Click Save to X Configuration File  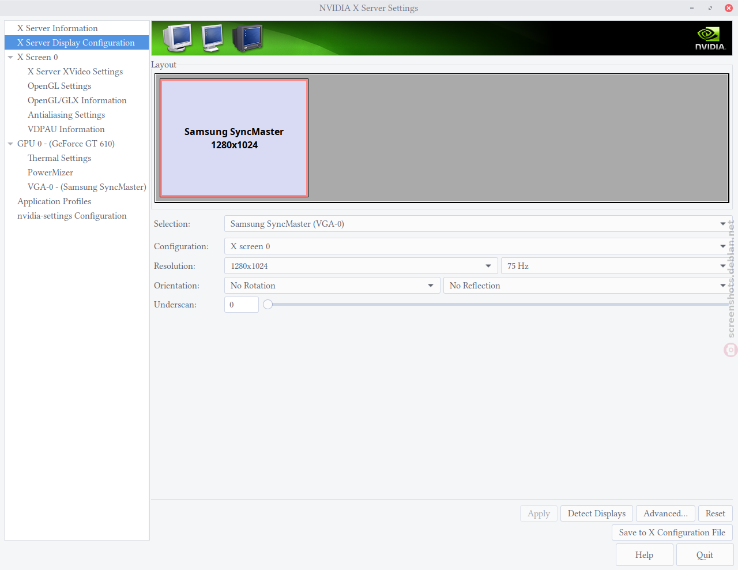click(x=672, y=532)
